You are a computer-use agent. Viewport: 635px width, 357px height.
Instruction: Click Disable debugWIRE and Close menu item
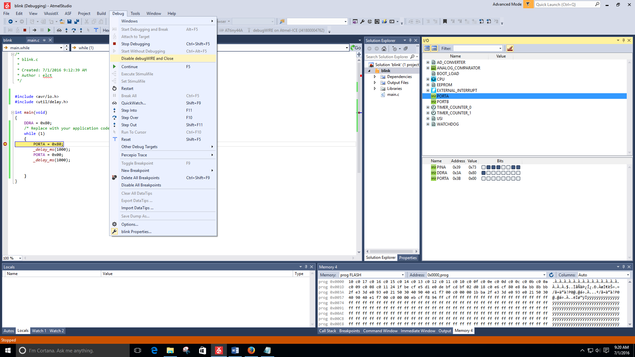pyautogui.click(x=163, y=59)
